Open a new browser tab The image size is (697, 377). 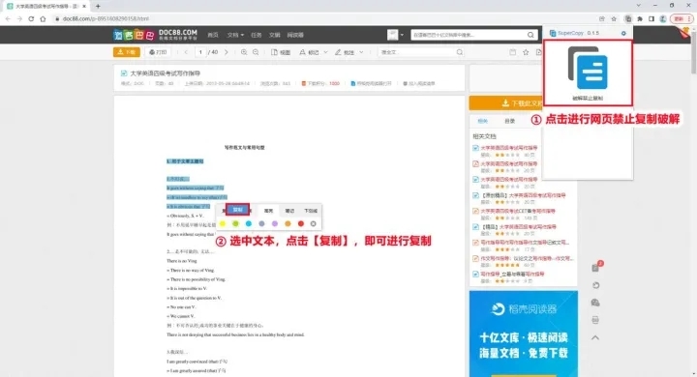[98, 6]
